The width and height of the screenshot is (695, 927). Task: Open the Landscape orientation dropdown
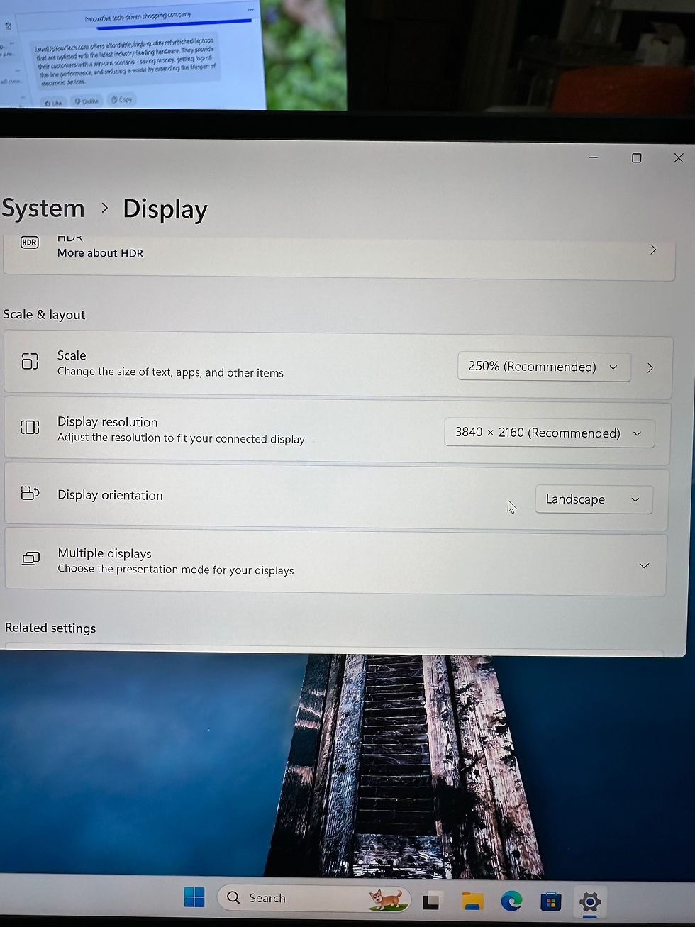(594, 499)
